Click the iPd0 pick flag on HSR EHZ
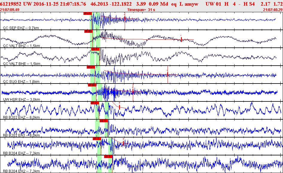 (x=92, y=85)
